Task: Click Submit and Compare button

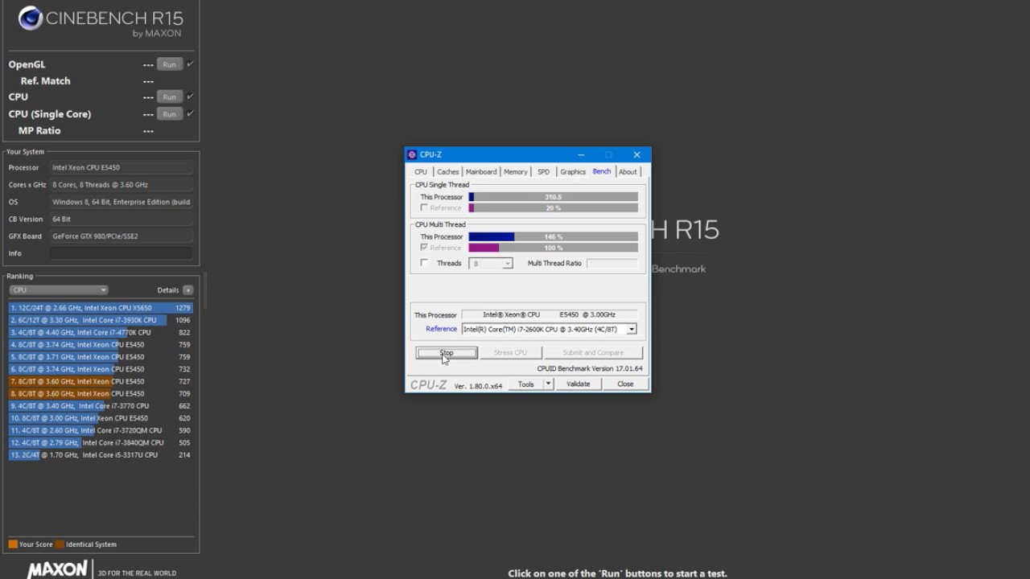Action: tap(593, 352)
